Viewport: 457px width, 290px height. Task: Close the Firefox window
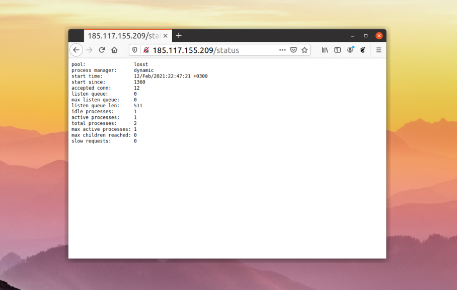pos(379,36)
